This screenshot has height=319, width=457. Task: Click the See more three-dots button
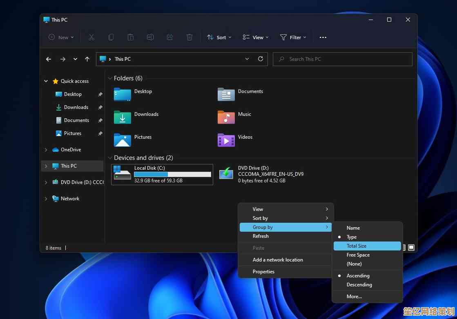[323, 37]
